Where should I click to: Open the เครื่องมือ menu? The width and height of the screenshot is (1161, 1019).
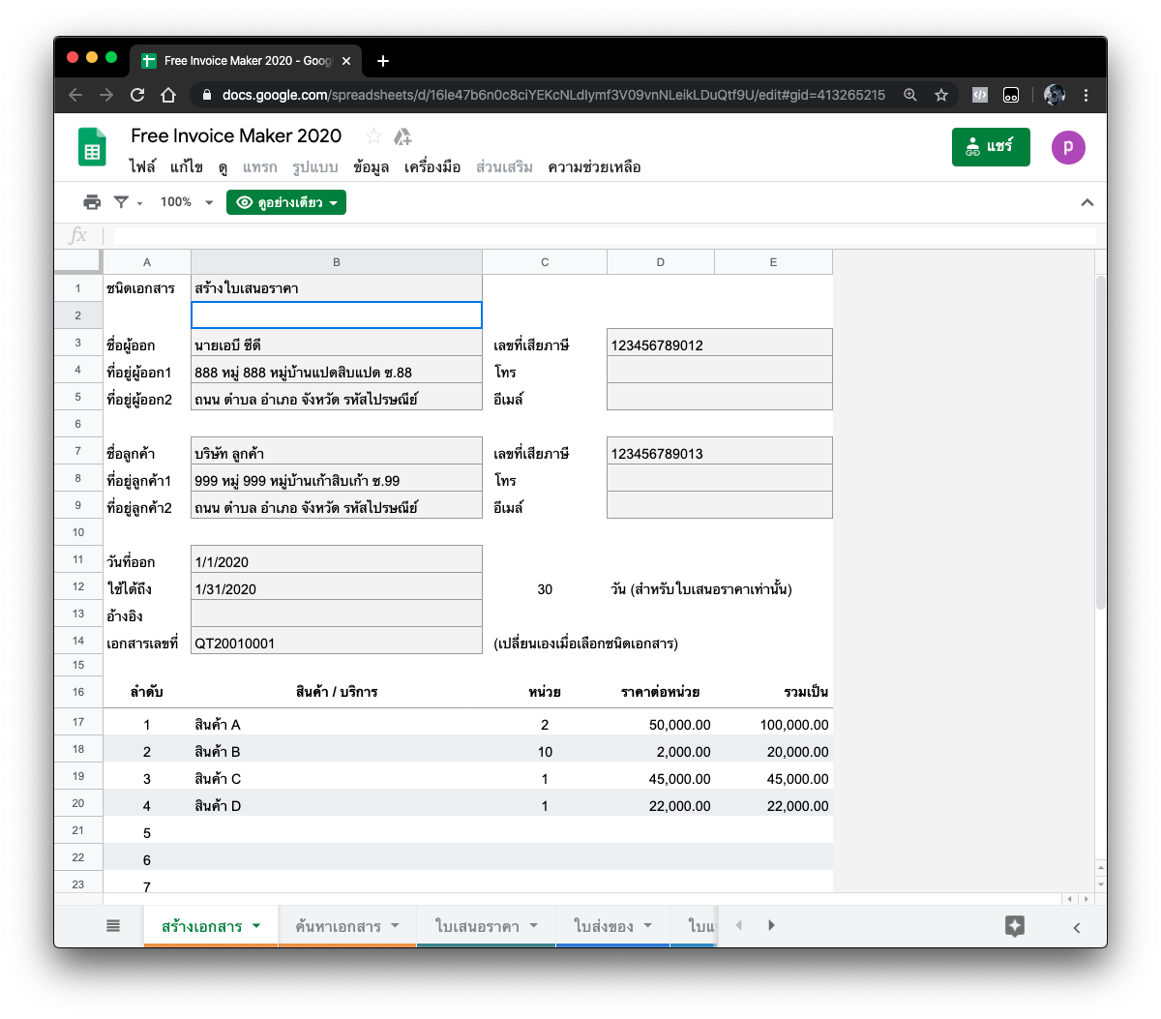tap(432, 167)
